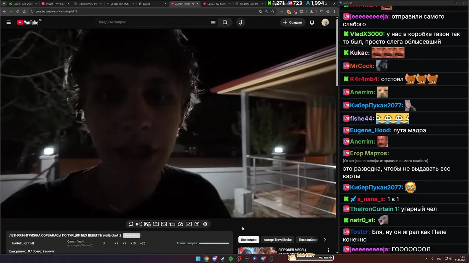Image resolution: width=469 pixels, height=263 pixels.
Task: Open Windows Start button in taskbar
Action: (198, 259)
